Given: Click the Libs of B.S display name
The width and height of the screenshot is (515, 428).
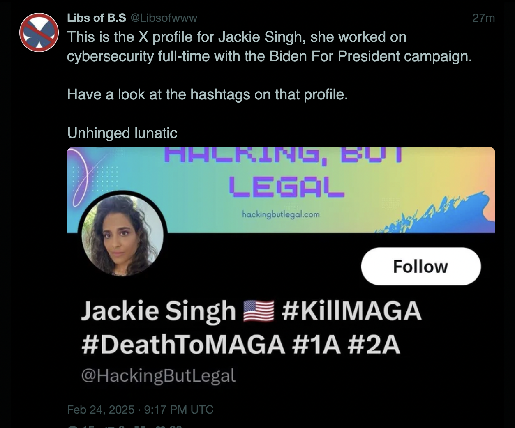Looking at the screenshot, I should tap(97, 18).
